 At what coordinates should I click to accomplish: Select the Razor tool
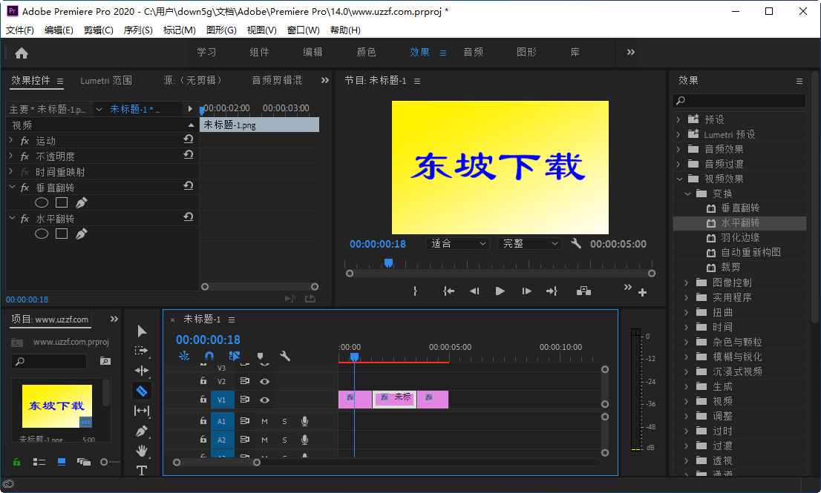[142, 391]
